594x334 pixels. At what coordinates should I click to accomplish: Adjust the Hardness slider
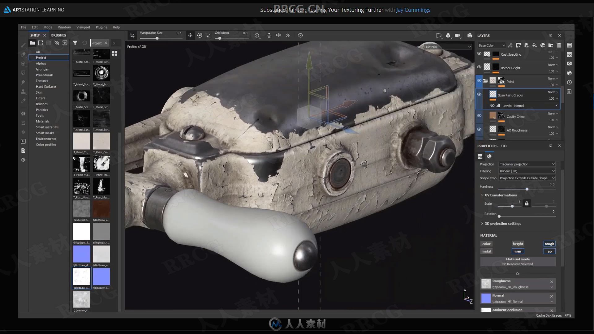pyautogui.click(x=527, y=189)
